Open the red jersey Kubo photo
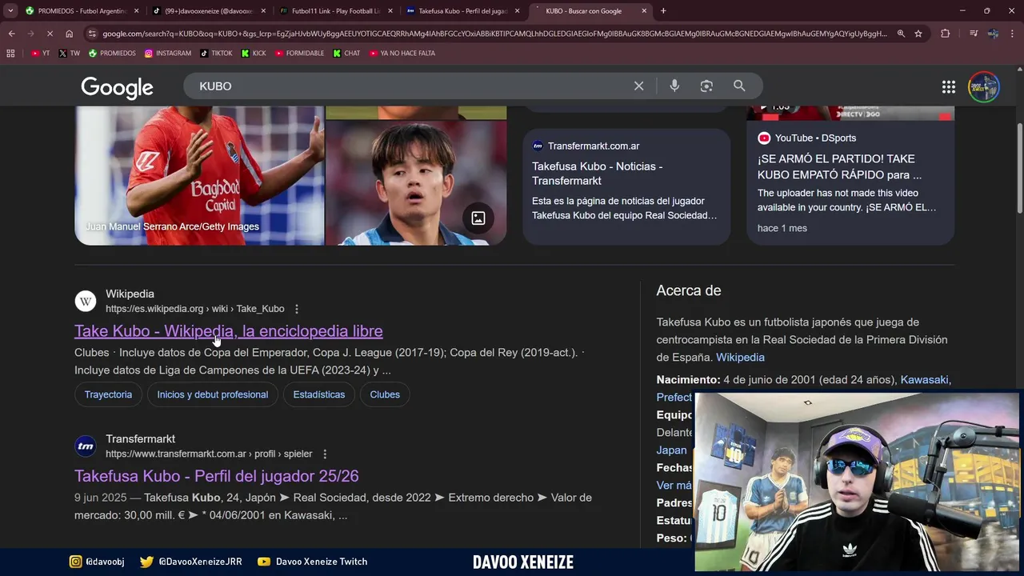The width and height of the screenshot is (1024, 576). click(x=199, y=175)
